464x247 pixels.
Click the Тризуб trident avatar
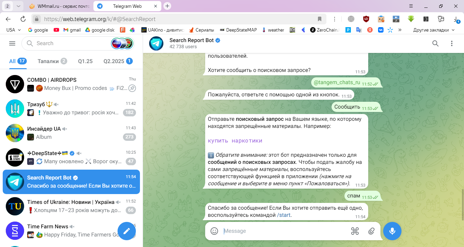pyautogui.click(x=15, y=109)
